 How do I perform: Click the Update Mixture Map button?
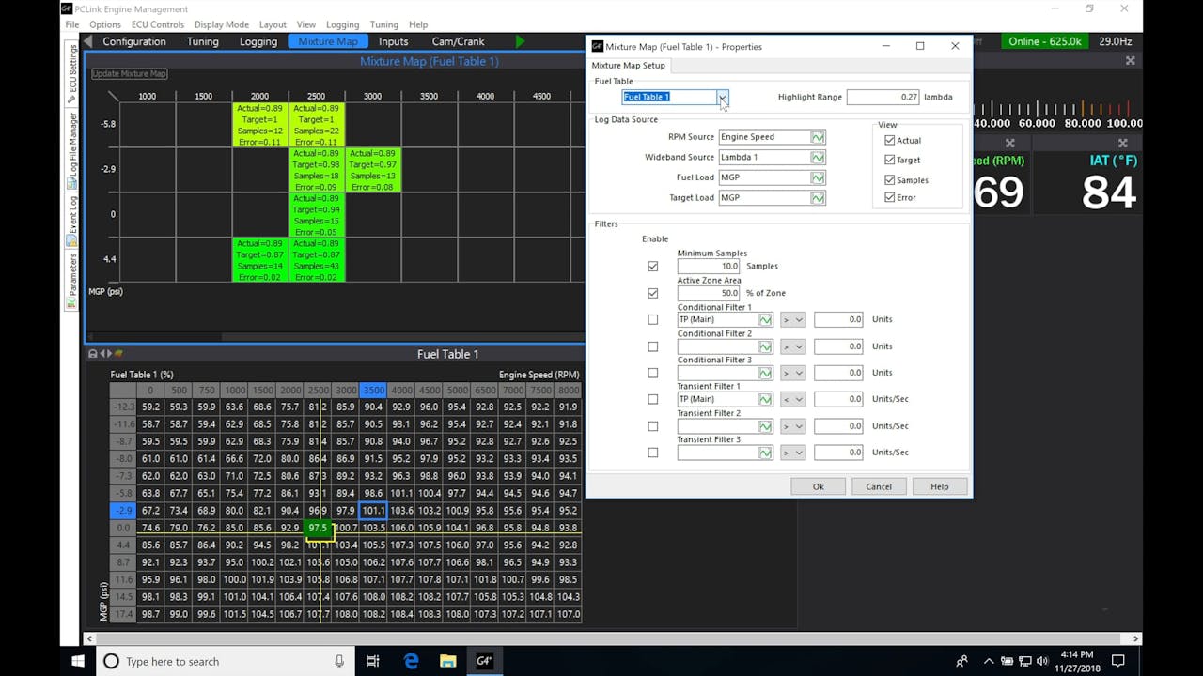point(128,73)
